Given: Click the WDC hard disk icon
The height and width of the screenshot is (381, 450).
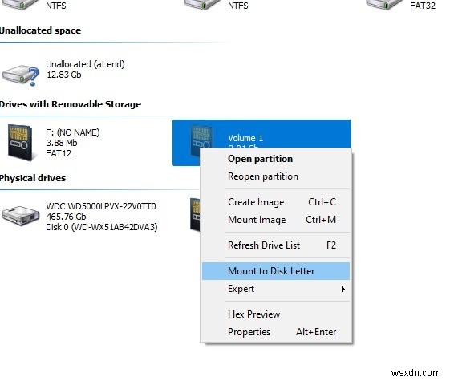Looking at the screenshot, I should click(x=21, y=216).
